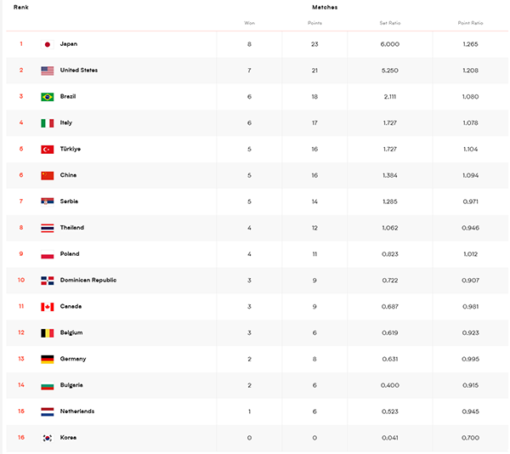The width and height of the screenshot is (510, 454).
Task: Select the Thailand team name
Action: click(72, 227)
